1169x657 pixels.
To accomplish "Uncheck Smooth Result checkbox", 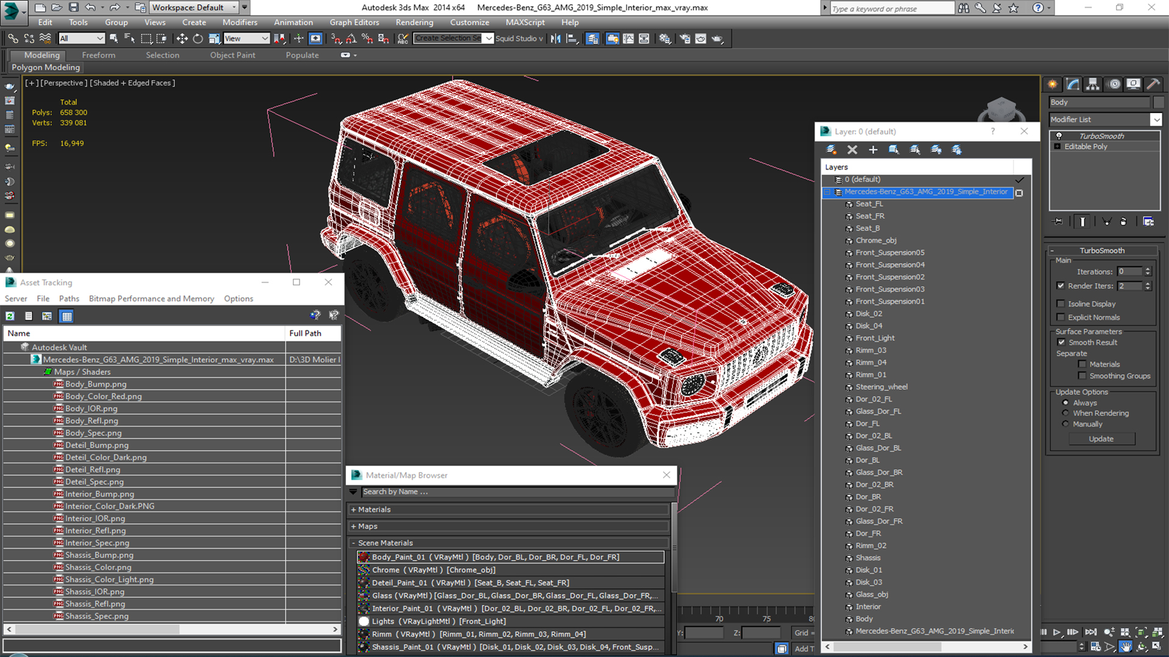I will click(x=1061, y=342).
